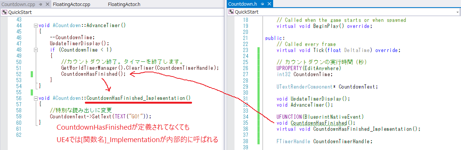
Task: Click CountdownHasFinished(); call on line 52
Action: pyautogui.click(x=93, y=74)
